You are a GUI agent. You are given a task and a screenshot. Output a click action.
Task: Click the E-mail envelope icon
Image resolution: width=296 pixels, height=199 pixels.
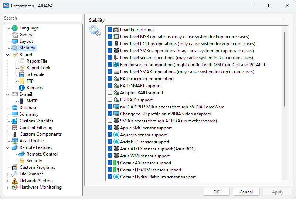tap(15, 94)
